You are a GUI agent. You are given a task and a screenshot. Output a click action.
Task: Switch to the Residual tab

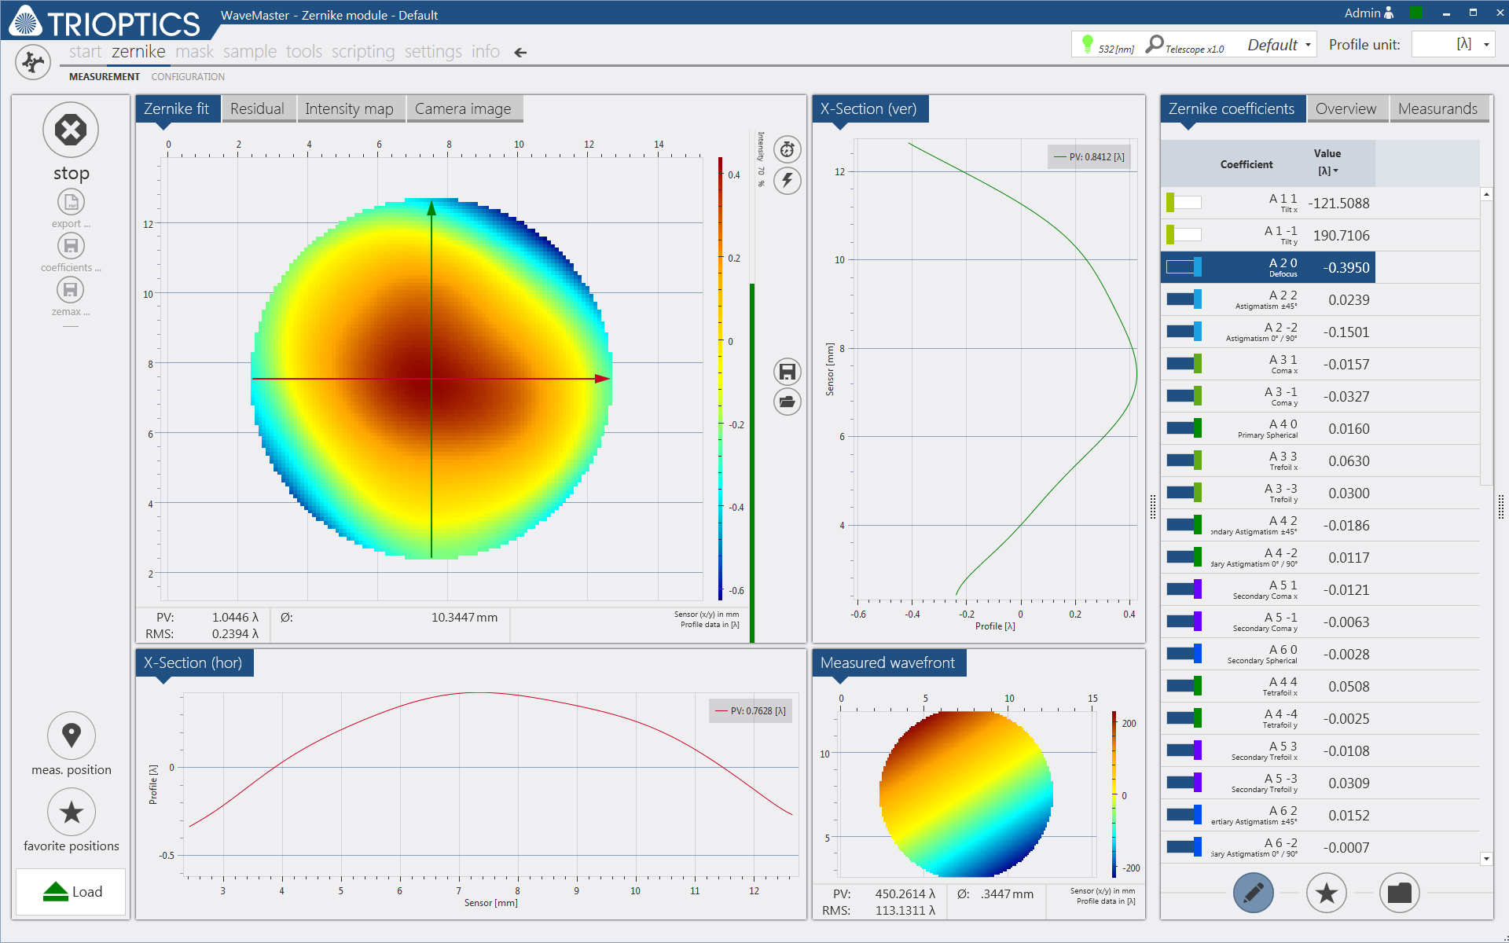258,108
